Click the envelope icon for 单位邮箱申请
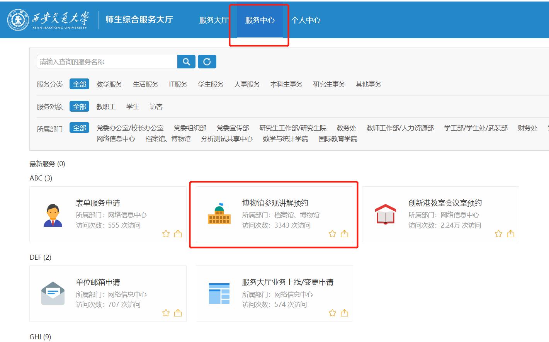This screenshot has height=342, width=549. pyautogui.click(x=53, y=293)
